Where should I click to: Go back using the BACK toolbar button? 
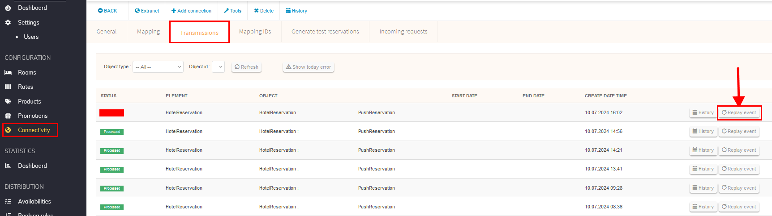(107, 11)
